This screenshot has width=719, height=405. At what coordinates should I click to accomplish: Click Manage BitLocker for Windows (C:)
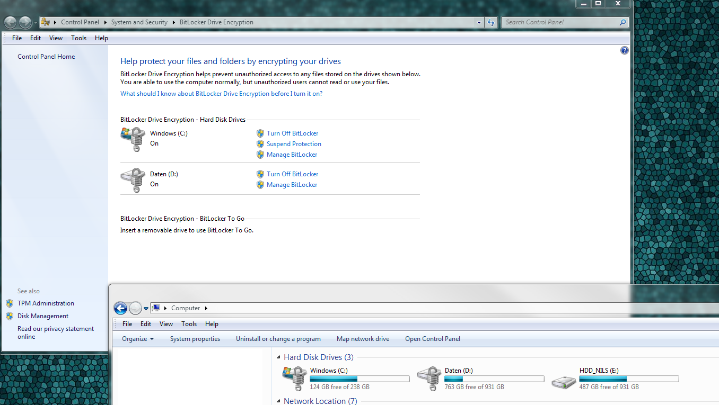292,155
